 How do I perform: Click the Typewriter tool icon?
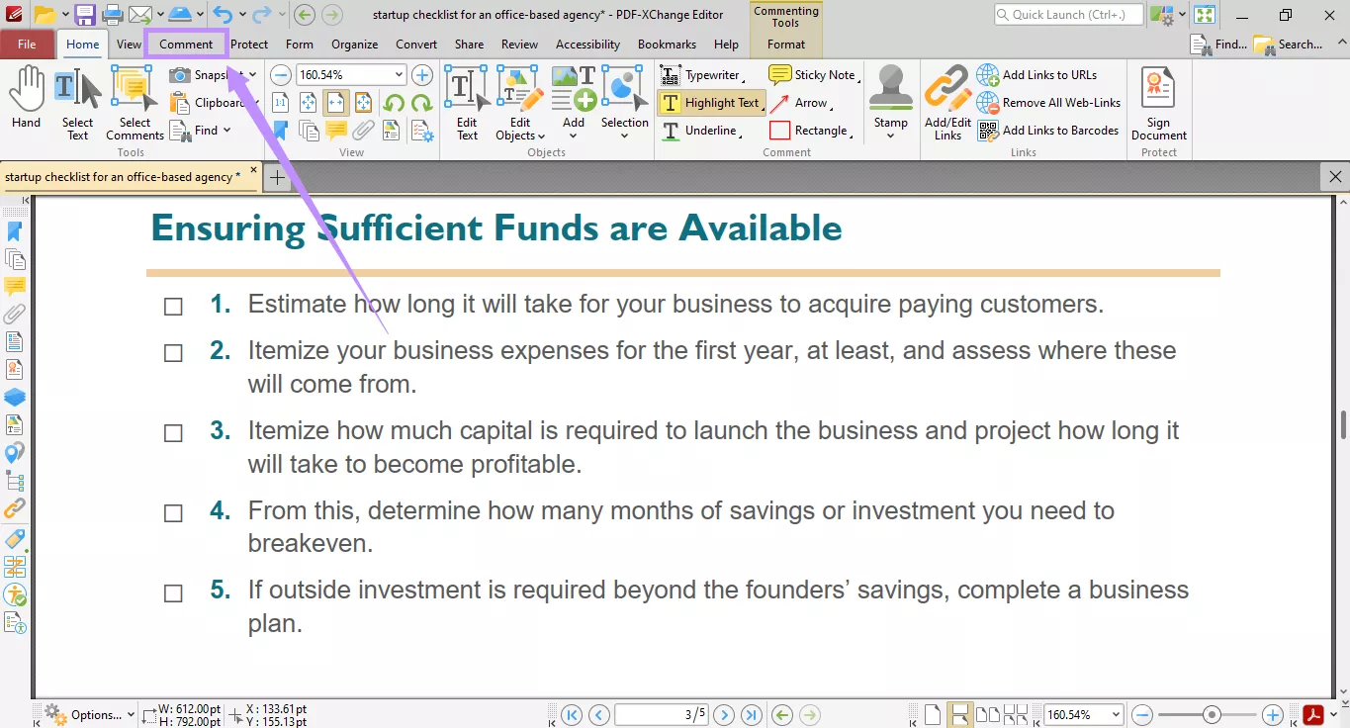[671, 75]
